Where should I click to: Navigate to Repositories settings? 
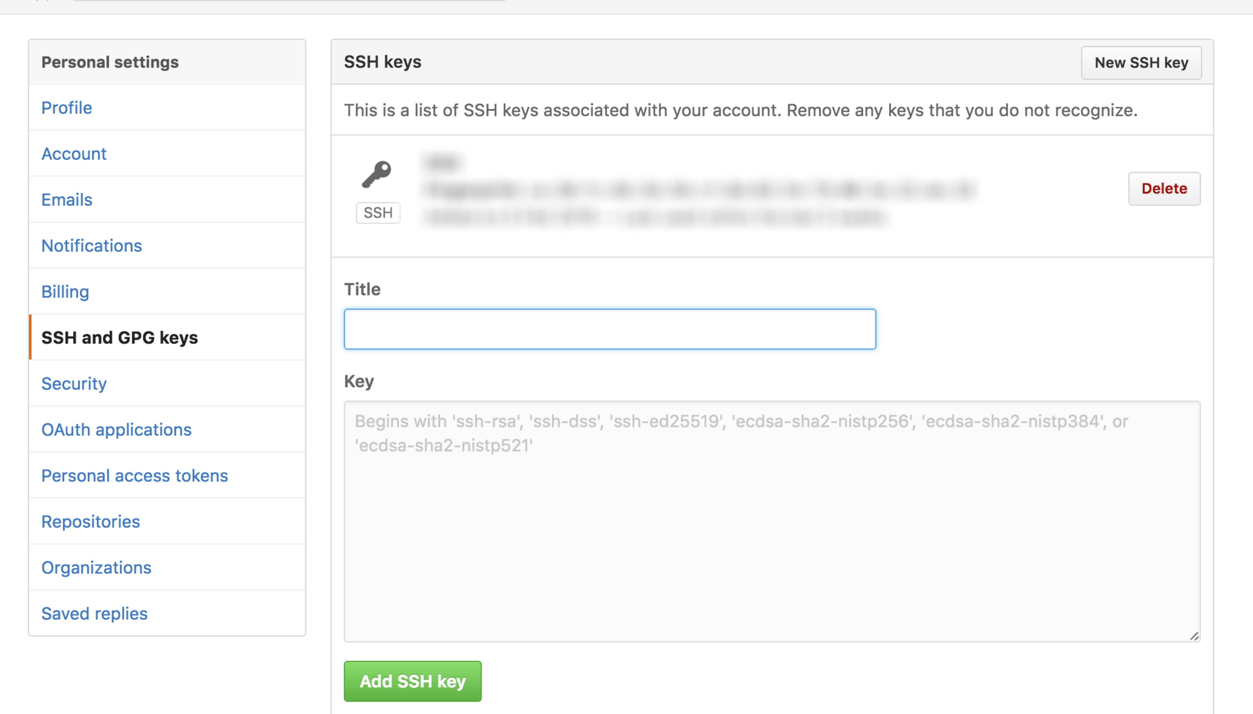point(91,521)
